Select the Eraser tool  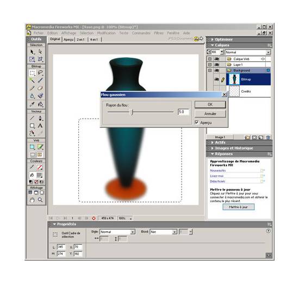point(40,88)
